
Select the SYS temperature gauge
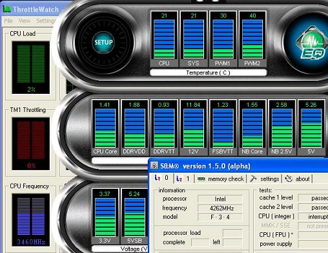194,39
